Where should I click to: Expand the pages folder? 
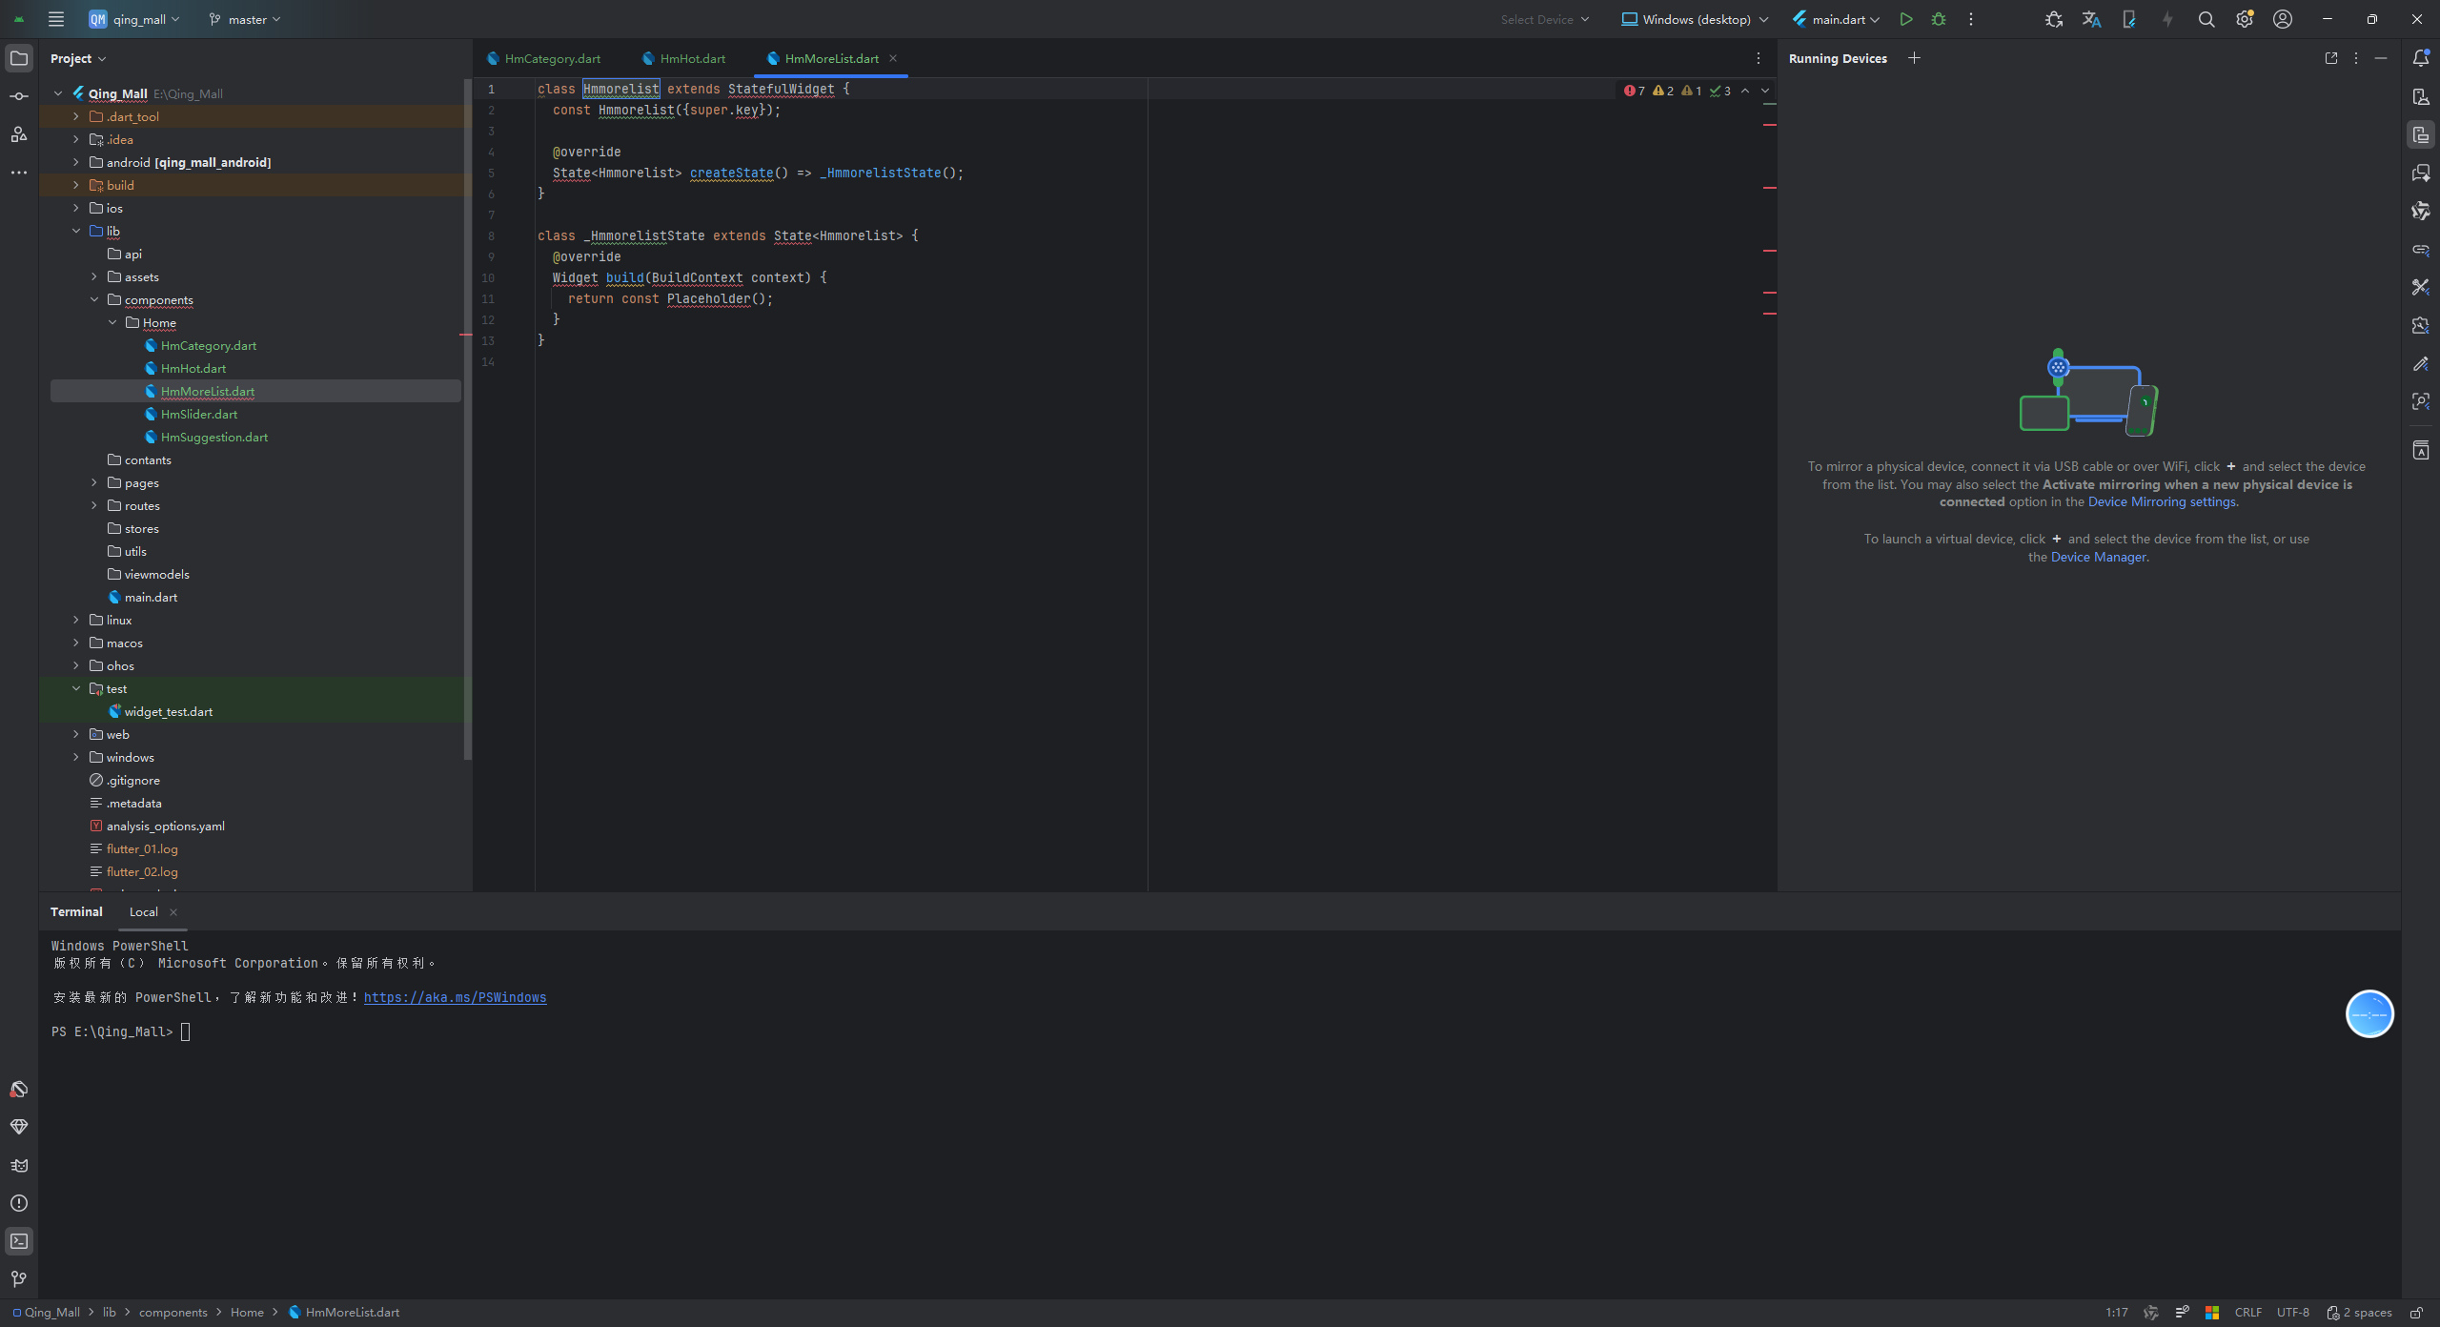point(94,482)
